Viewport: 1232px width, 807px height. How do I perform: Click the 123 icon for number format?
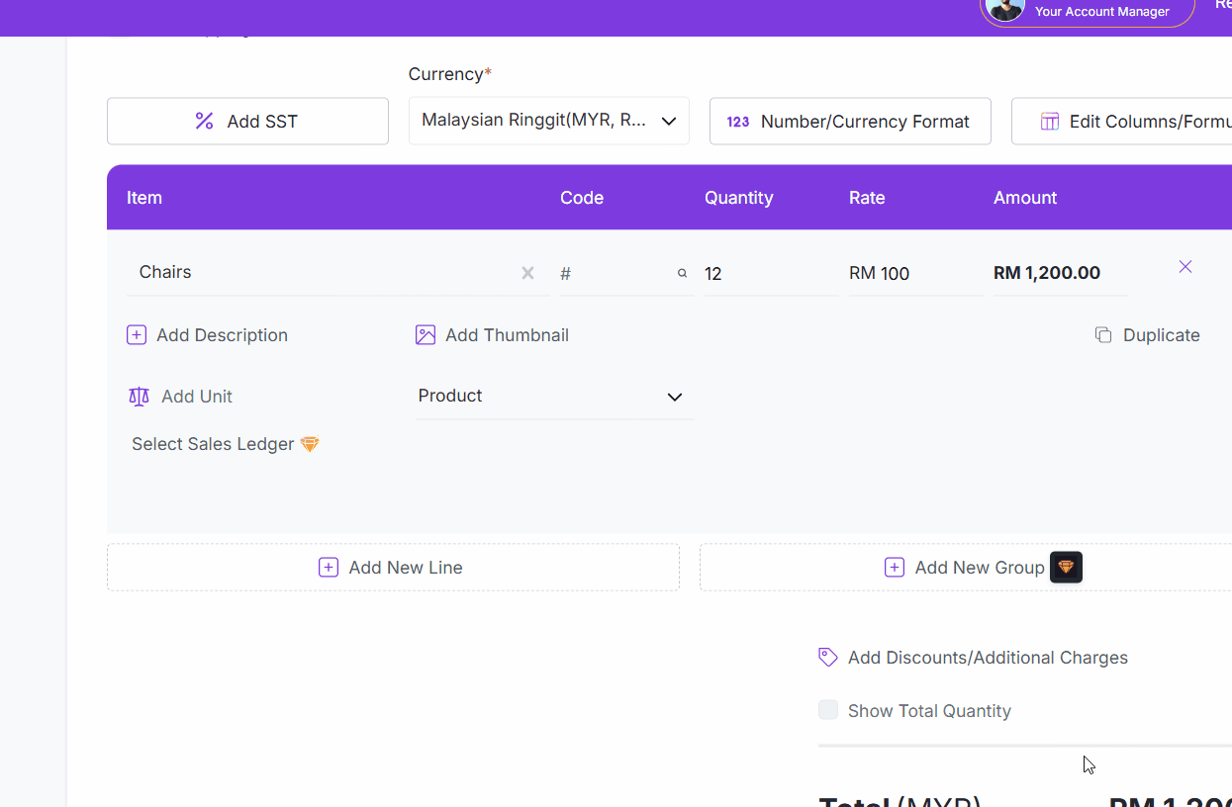(x=738, y=122)
